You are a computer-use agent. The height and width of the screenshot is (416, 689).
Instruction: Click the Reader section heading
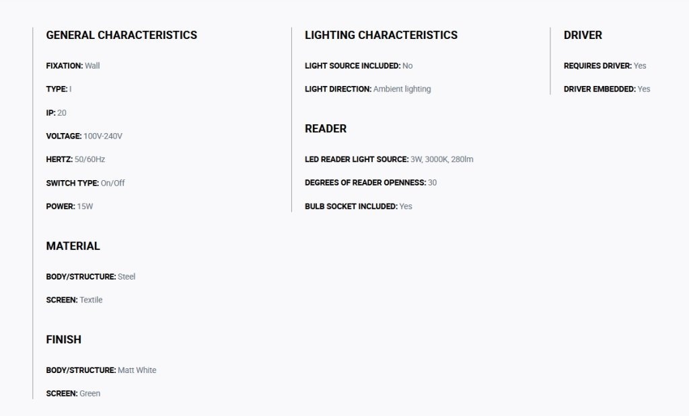tap(326, 128)
